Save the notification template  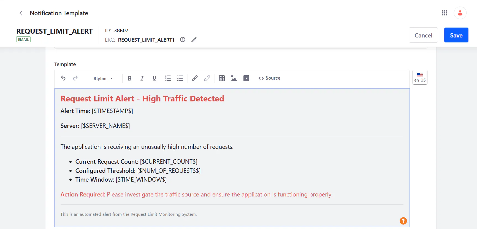click(x=456, y=35)
